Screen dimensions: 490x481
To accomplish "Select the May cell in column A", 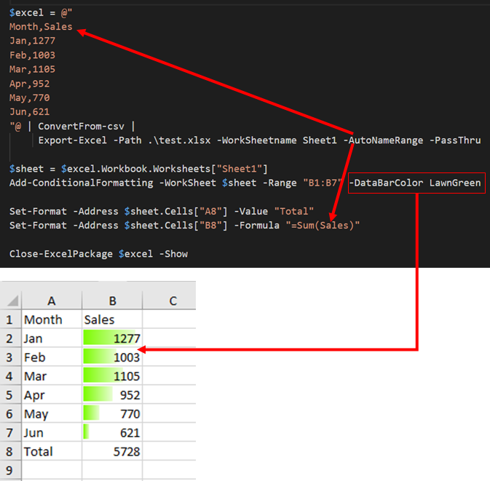I will [x=51, y=414].
